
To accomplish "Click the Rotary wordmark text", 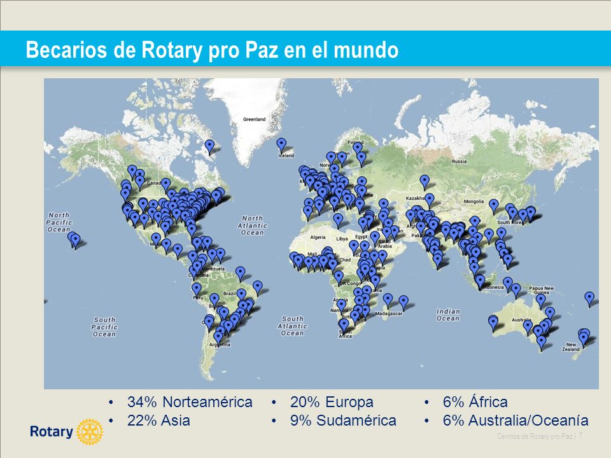I will (52, 431).
